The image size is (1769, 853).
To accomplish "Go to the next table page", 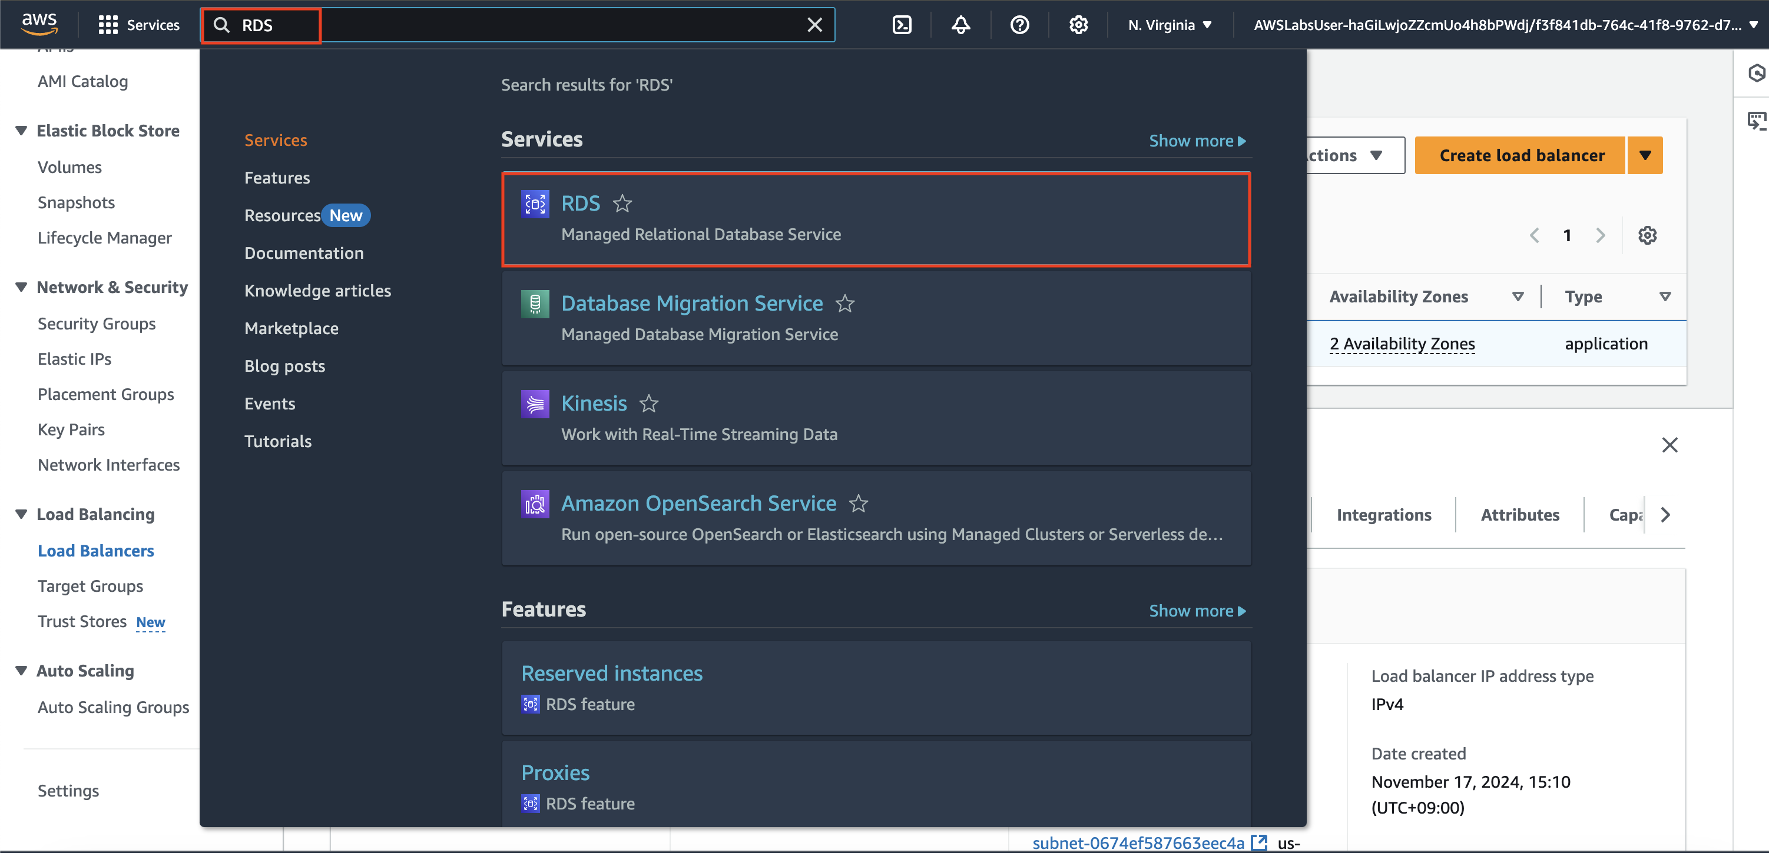I will coord(1601,235).
